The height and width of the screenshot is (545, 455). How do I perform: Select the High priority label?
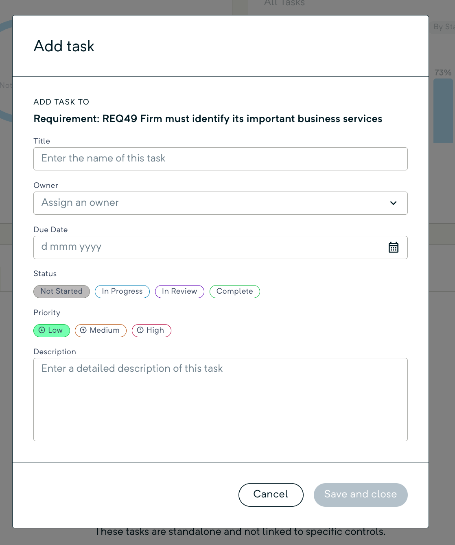coord(155,330)
